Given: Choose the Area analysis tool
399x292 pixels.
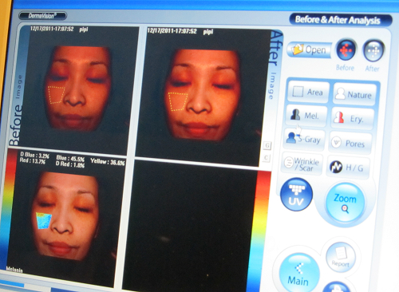Looking at the screenshot, I should (x=308, y=92).
